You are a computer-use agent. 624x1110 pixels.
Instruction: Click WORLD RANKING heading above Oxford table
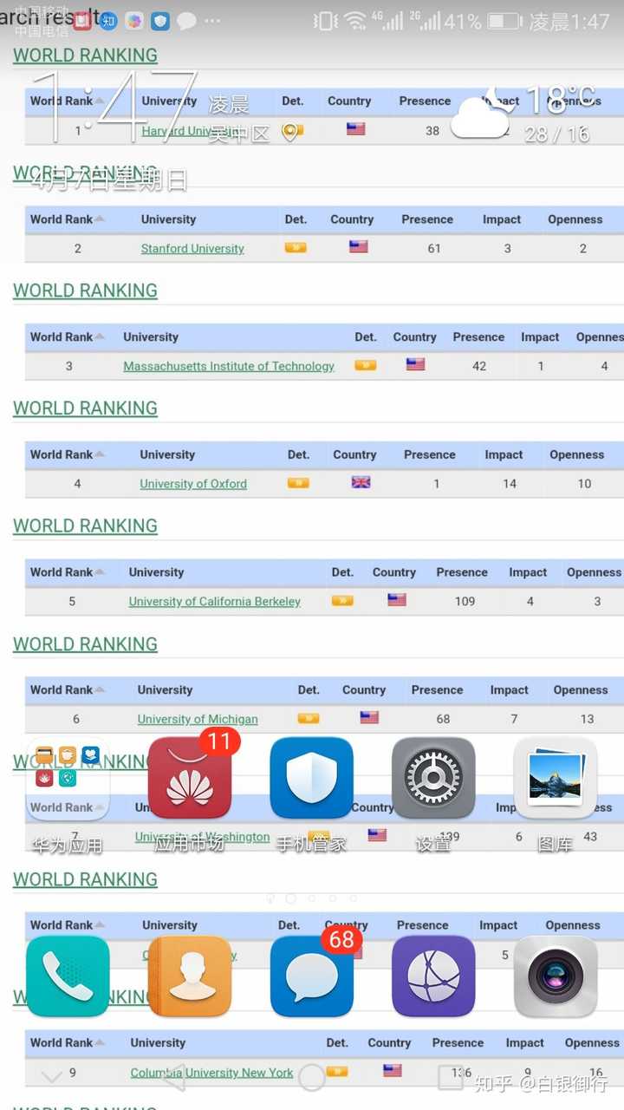[85, 408]
